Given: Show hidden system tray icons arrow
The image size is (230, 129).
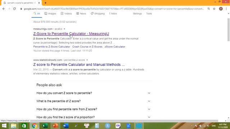Looking at the screenshot, I should 192,126.
